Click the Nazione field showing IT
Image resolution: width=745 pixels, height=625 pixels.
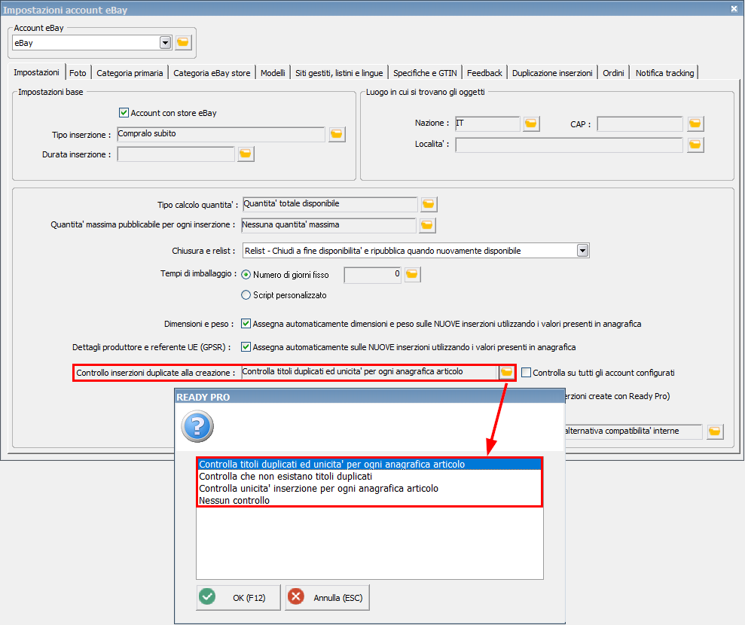487,123
